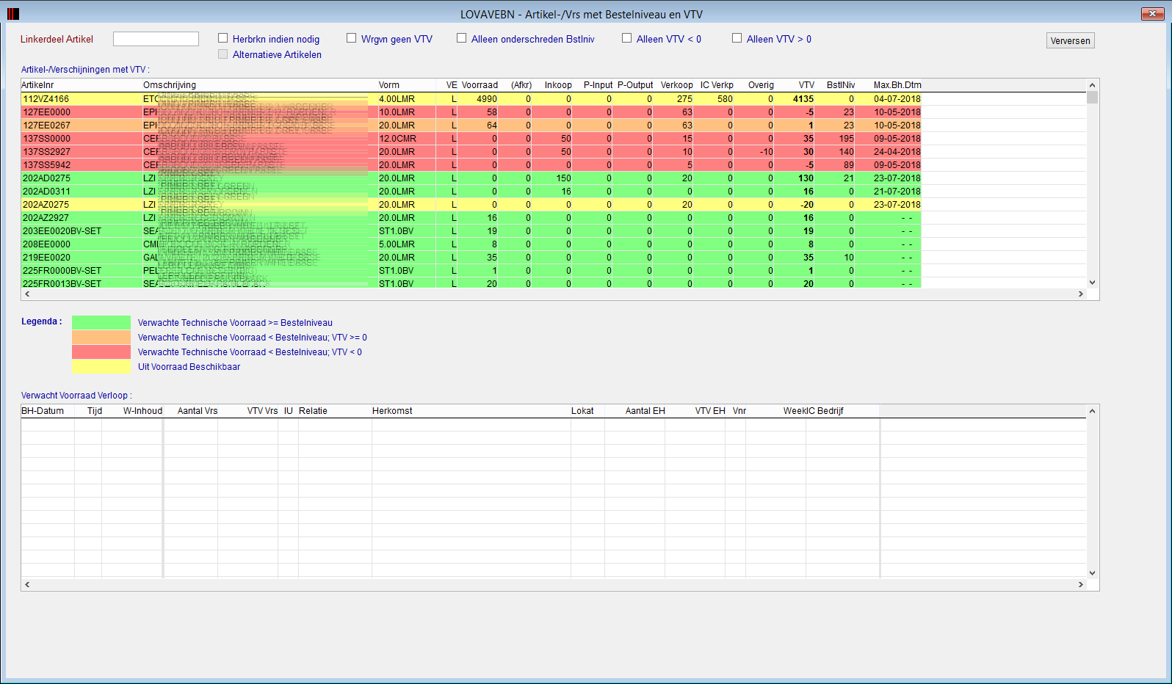Click the WeekIC Bedrijf column header
The height and width of the screenshot is (684, 1172).
[813, 411]
